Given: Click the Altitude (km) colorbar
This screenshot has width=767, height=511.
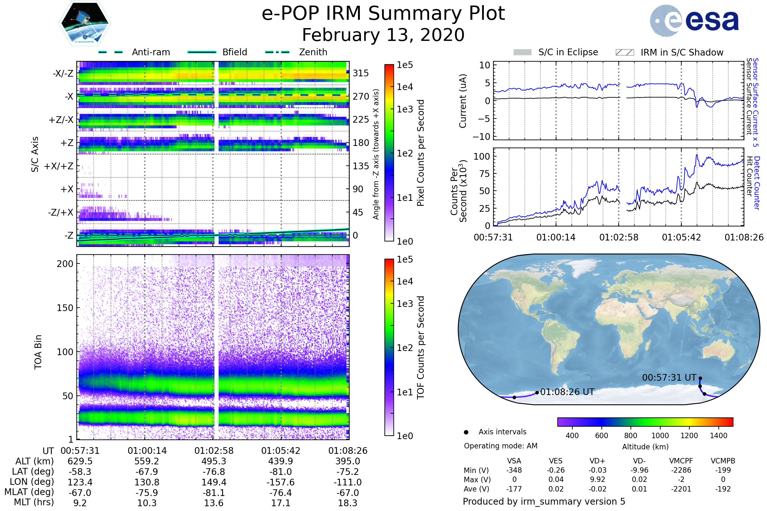Looking at the screenshot, I should 645,422.
